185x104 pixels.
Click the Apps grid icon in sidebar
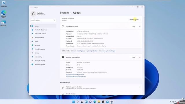[x=32, y=41]
